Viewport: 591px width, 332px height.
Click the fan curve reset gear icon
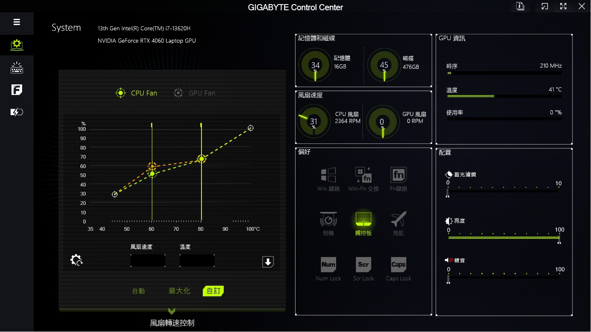pos(77,260)
